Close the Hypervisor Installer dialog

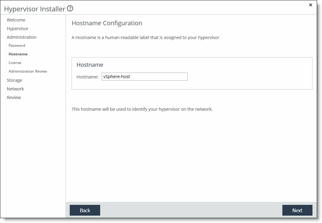point(311,5)
